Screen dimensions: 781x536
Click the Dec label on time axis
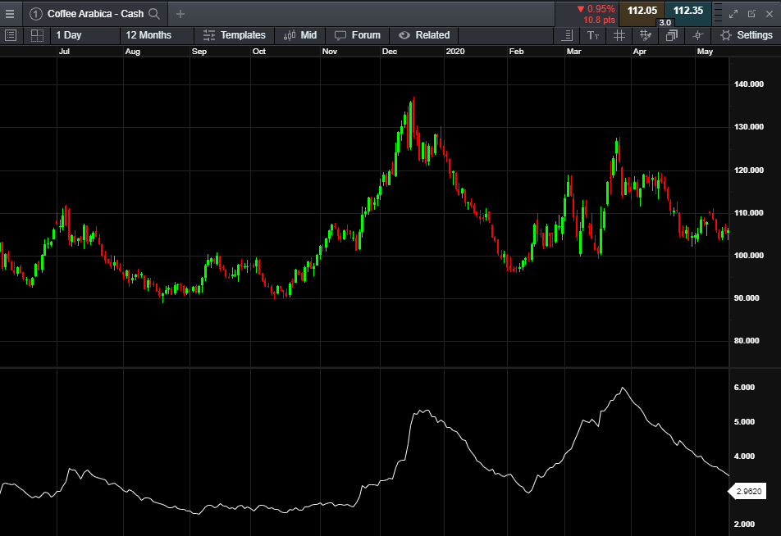click(390, 52)
